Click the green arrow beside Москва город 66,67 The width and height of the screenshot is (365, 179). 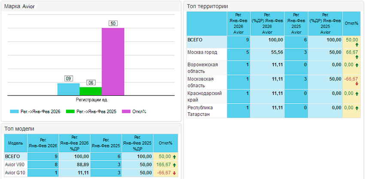(356, 57)
